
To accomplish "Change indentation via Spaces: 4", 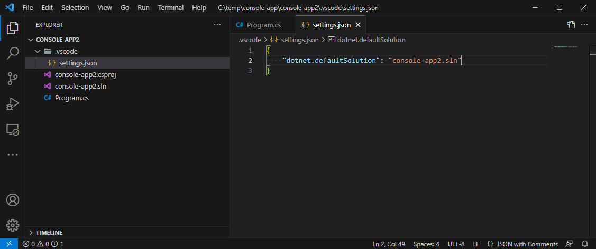I will [x=426, y=244].
